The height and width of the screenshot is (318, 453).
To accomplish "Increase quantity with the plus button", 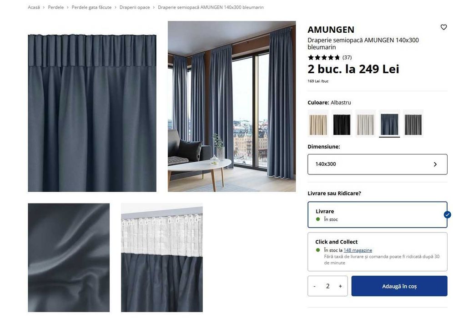I will click(340, 286).
